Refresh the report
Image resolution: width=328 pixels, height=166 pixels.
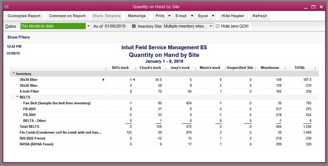point(260,16)
